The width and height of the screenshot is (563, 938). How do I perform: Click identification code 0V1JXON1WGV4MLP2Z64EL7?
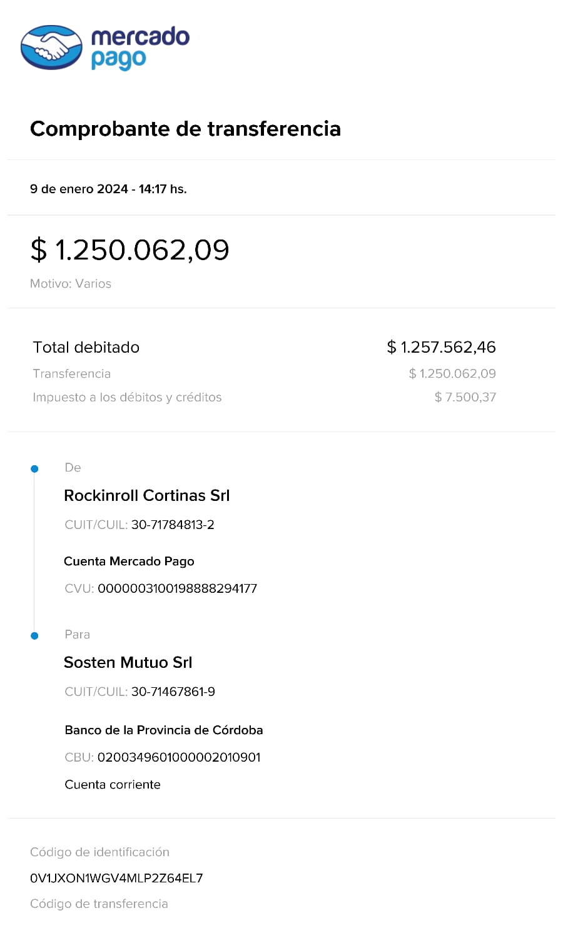116,879
